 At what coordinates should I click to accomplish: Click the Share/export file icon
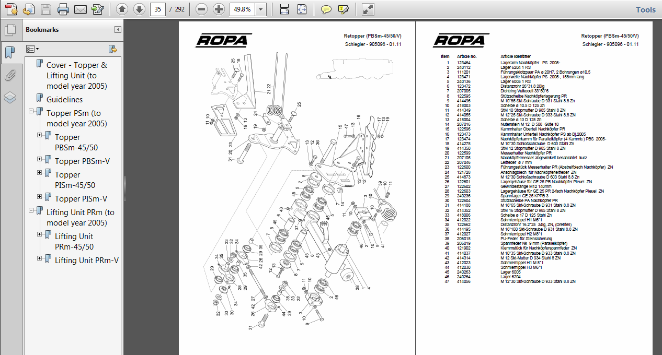coord(29,9)
